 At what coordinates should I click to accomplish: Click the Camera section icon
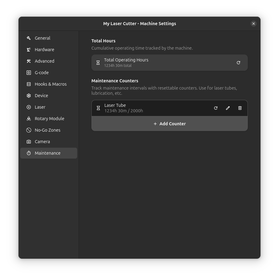pos(28,142)
